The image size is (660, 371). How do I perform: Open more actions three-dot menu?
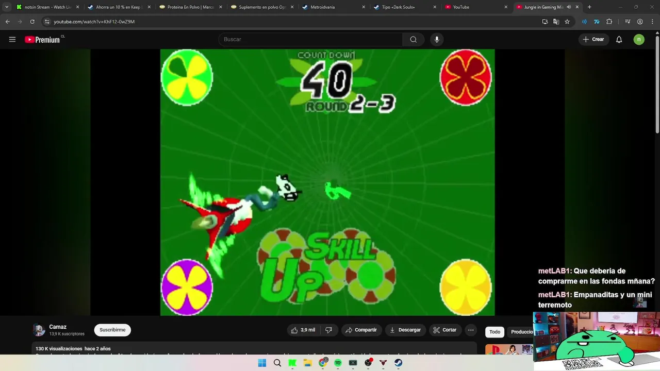click(471, 330)
